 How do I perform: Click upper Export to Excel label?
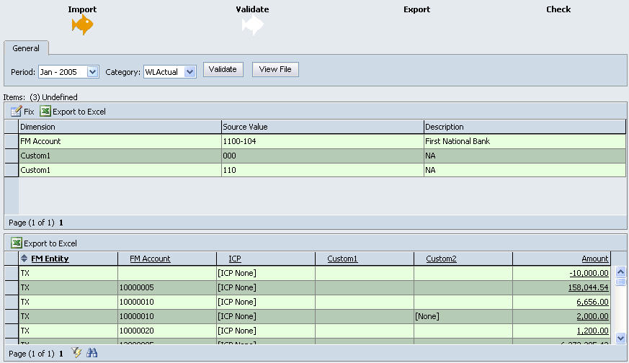point(79,112)
